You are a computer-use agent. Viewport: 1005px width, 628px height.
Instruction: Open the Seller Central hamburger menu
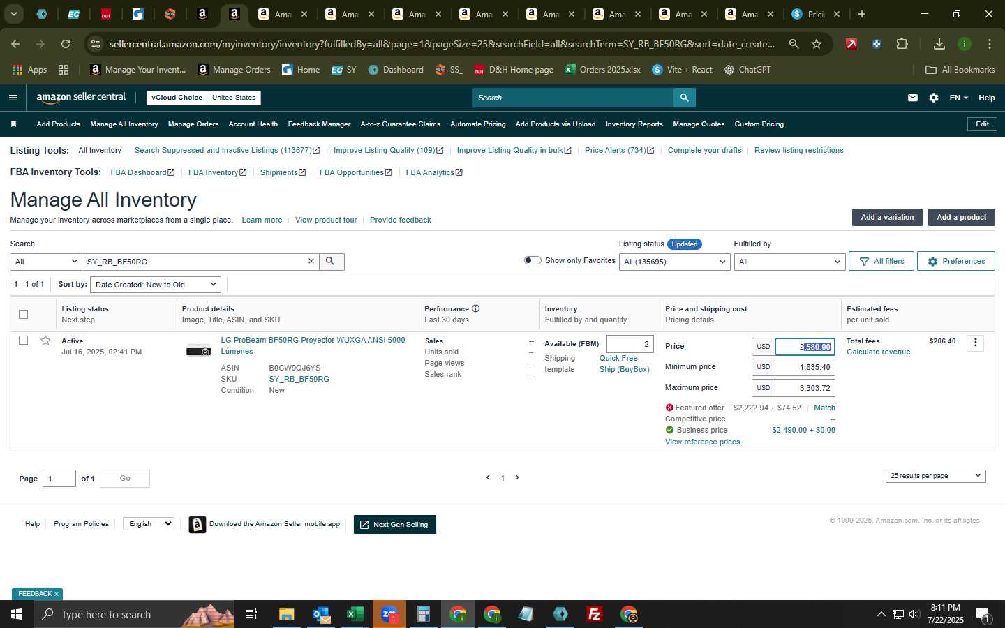click(x=13, y=98)
